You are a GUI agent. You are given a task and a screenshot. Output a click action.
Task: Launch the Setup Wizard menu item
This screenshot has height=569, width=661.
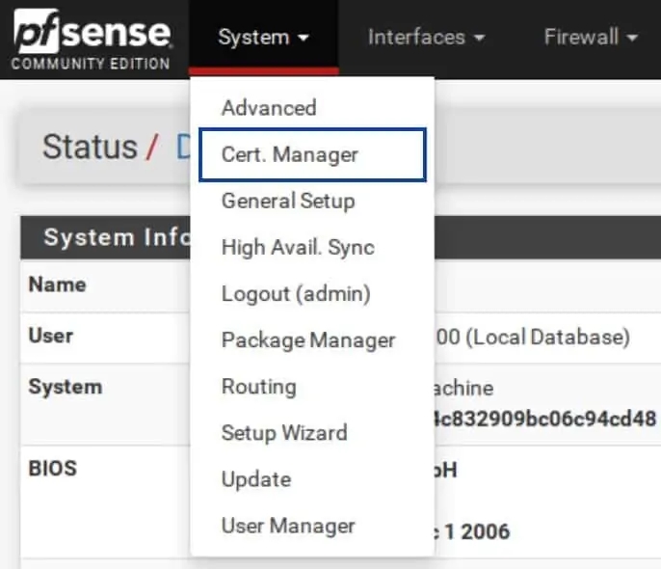point(283,433)
